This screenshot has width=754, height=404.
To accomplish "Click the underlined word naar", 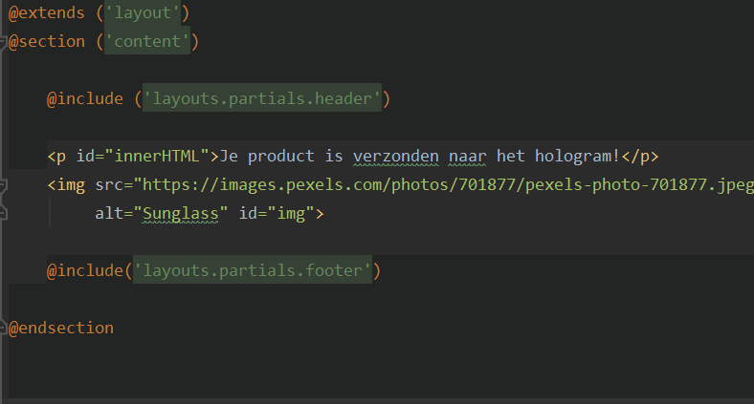I will [x=467, y=157].
